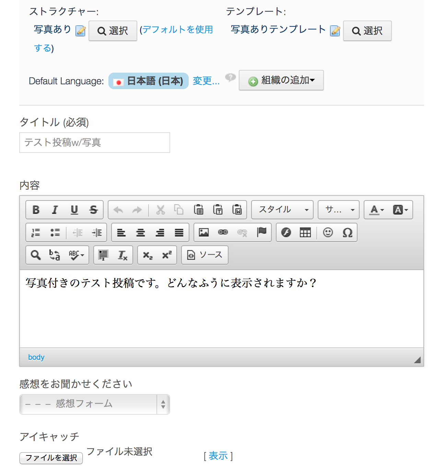Viewport: 433px width, 475px height.
Task: Insert a special character with Omega icon
Action: pyautogui.click(x=347, y=232)
